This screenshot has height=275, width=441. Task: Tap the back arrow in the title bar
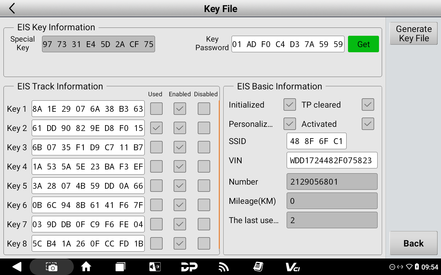(12, 9)
